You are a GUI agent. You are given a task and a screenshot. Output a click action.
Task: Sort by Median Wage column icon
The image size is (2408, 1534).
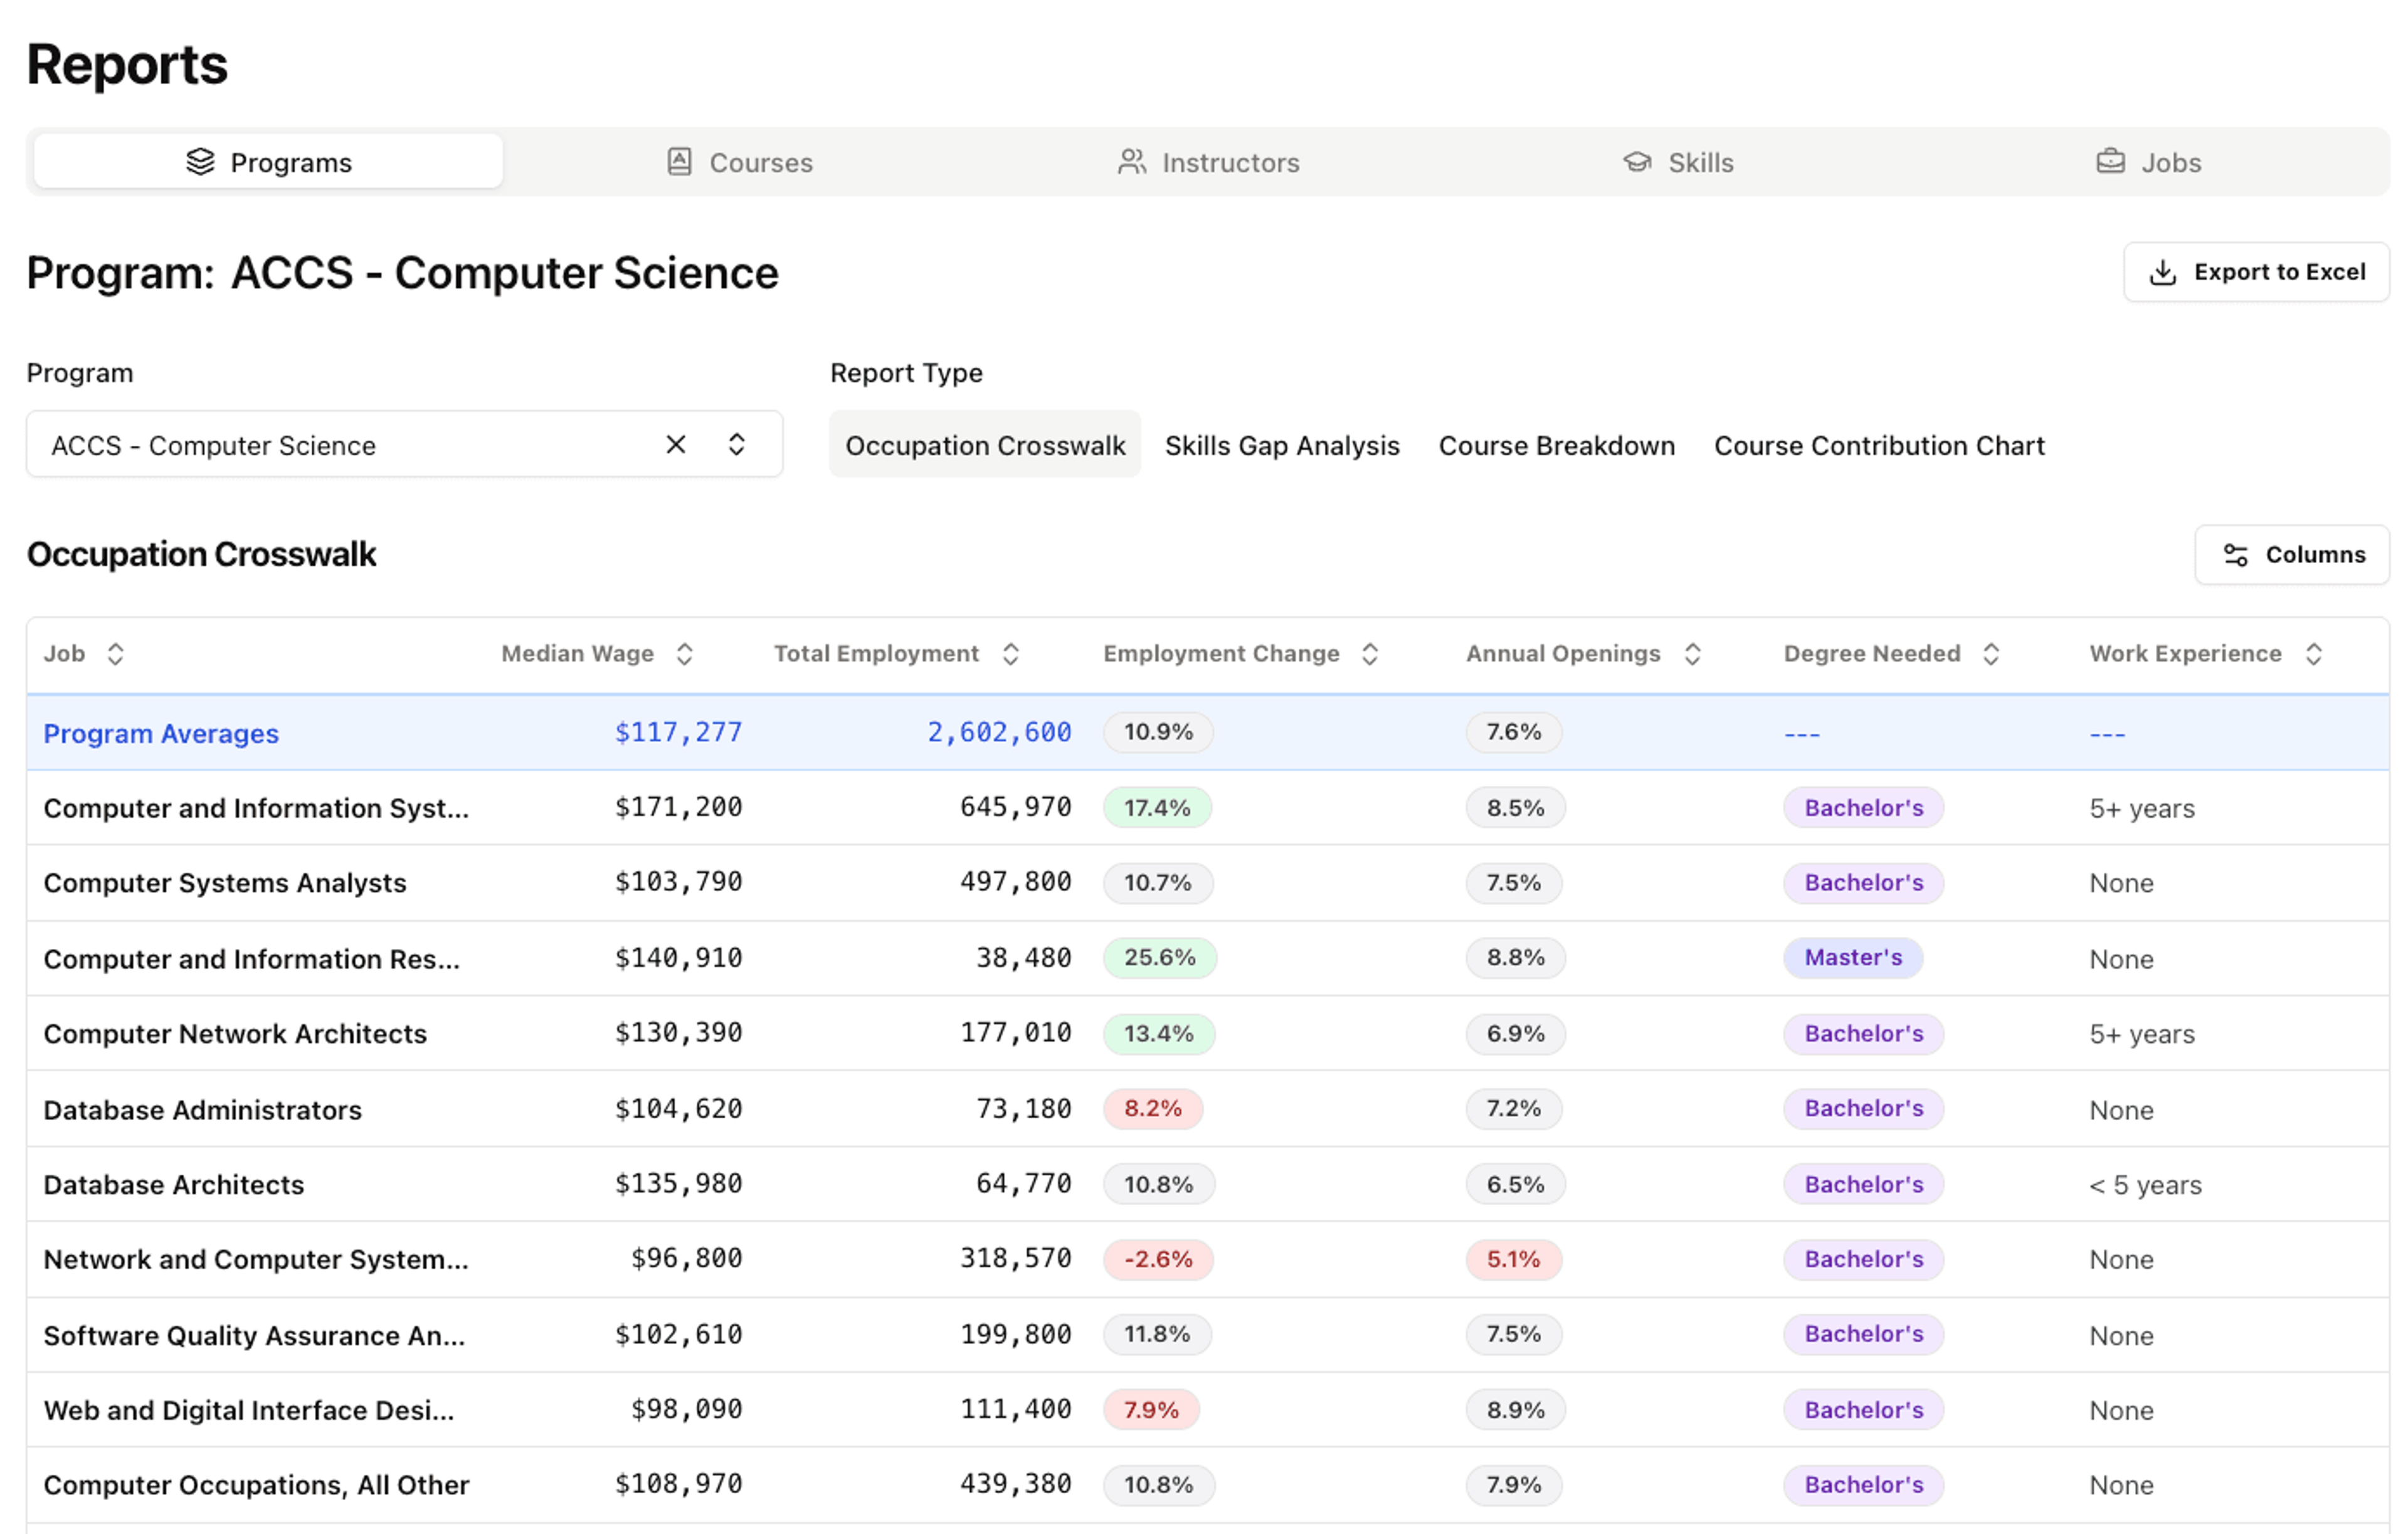[x=685, y=654]
